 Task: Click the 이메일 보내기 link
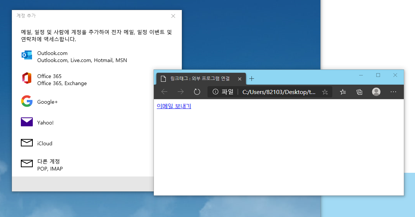[174, 106]
